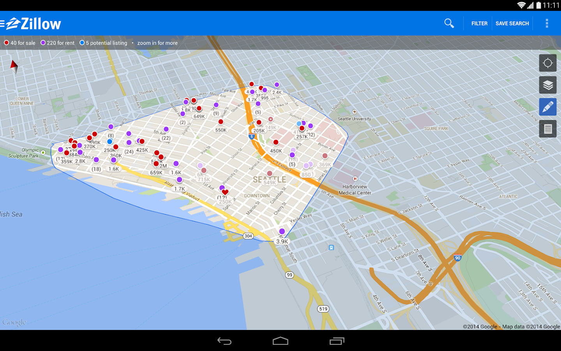
Task: Tap the Harborview hospital H icon
Action: coord(355,179)
